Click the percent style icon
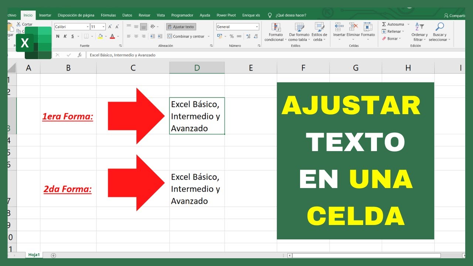 coord(232,36)
